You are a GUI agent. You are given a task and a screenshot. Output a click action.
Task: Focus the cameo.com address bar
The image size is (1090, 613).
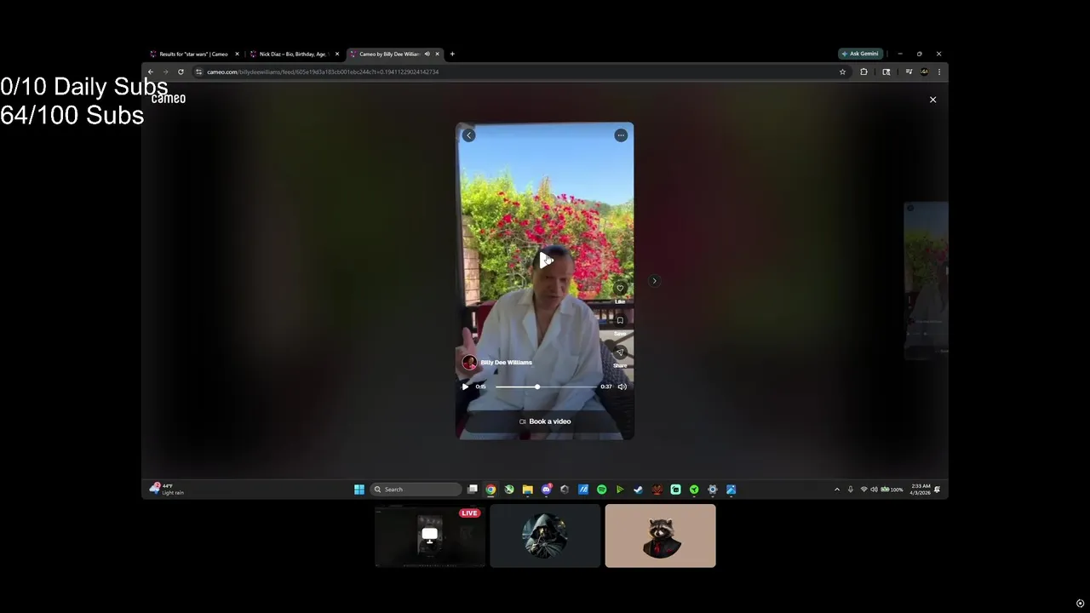tap(519, 72)
